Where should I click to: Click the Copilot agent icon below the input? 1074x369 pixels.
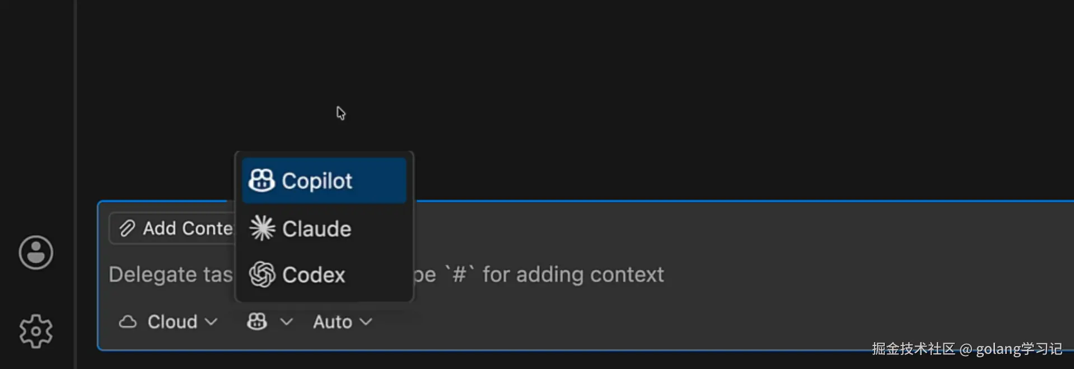click(x=257, y=322)
